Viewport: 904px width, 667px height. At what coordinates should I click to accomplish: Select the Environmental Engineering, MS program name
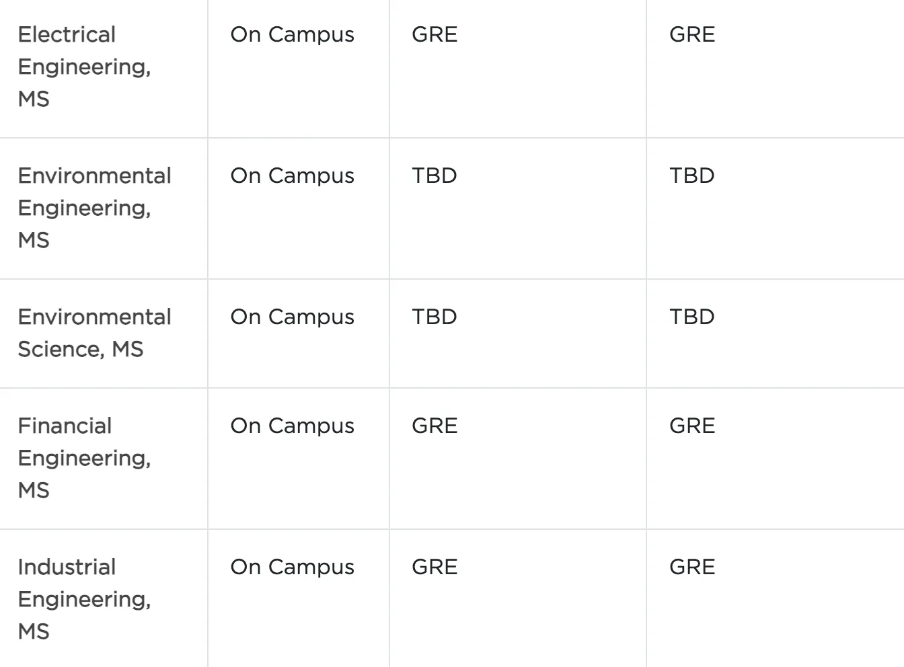pos(94,208)
